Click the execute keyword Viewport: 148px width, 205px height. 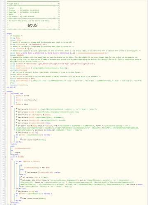click(9, 91)
